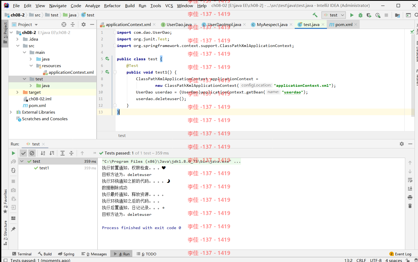Screen dimensions: 418x262
Task: Open the Structure side tool window
Action: tap(5, 233)
